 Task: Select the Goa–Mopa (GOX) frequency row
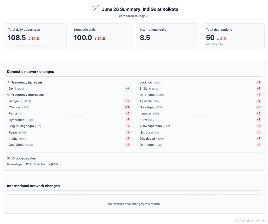point(70,145)
